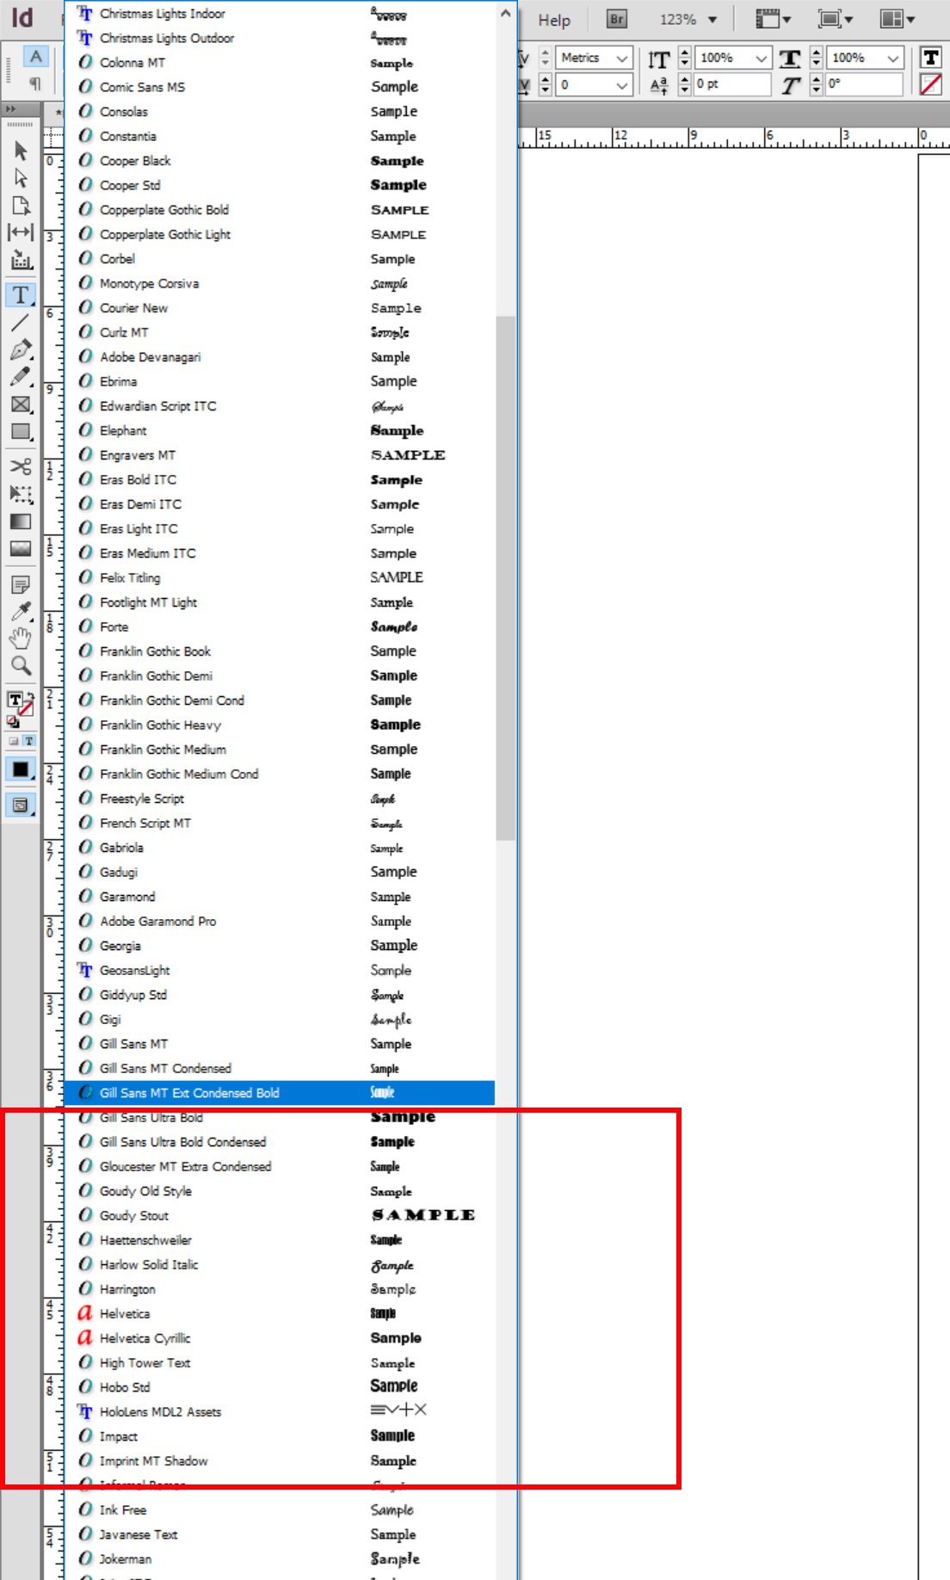Select the Direct Selection tool

pyautogui.click(x=21, y=178)
